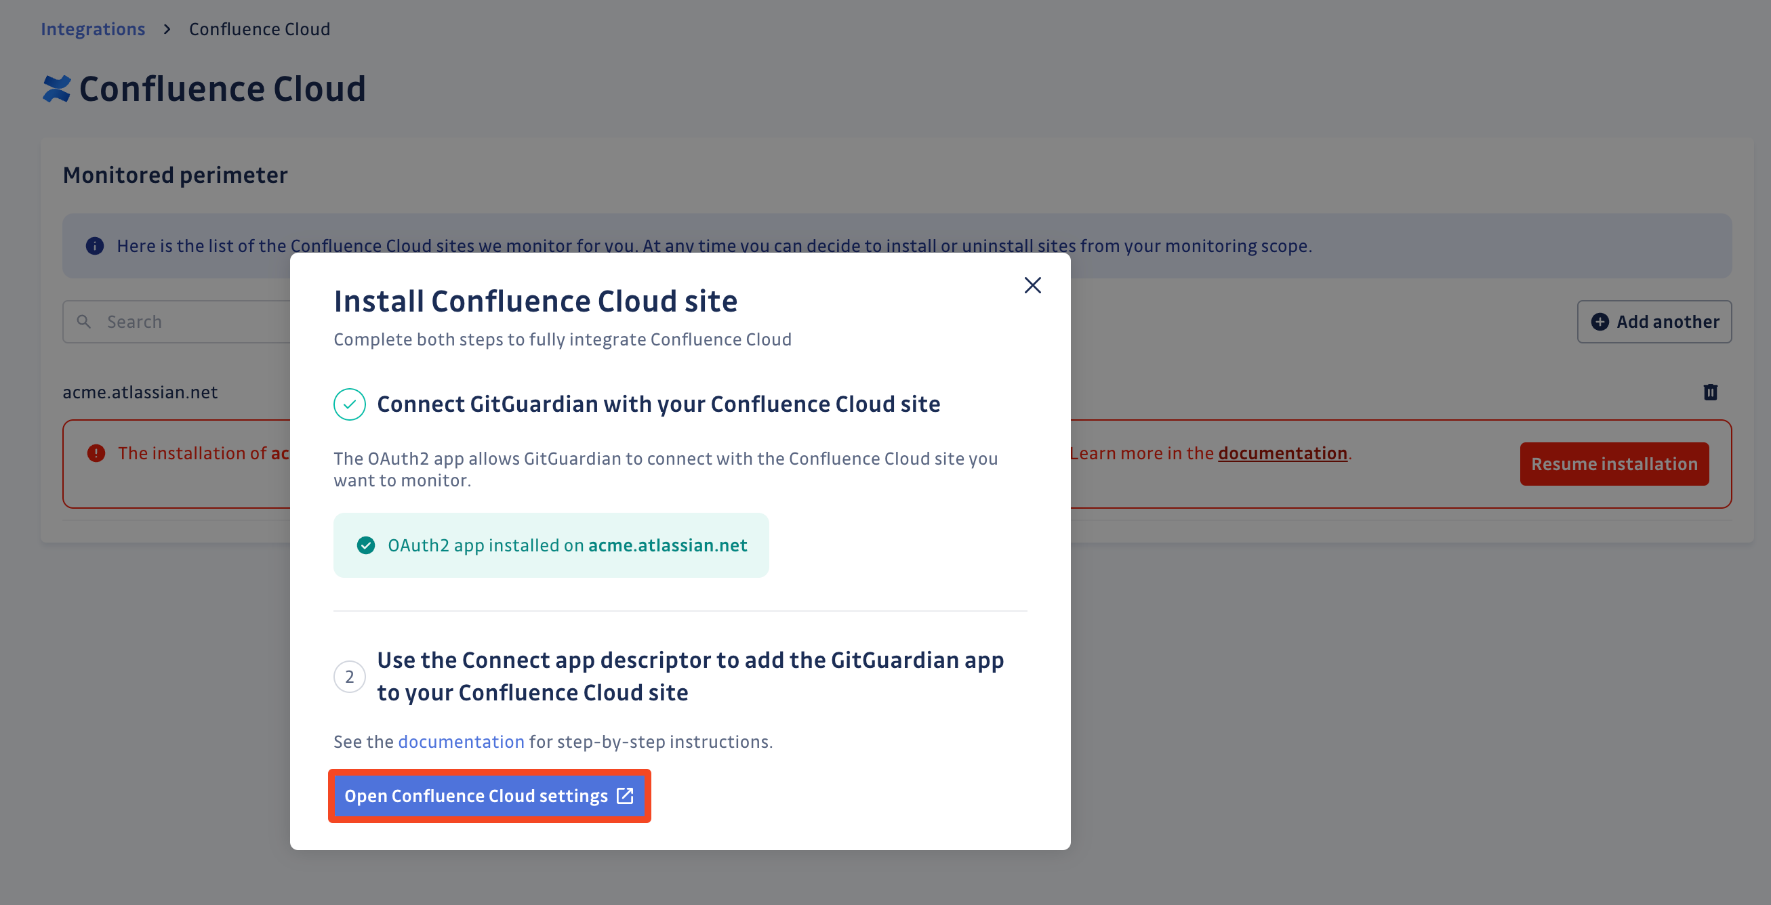Click the Confluence logo beside the page title
Screen dimensions: 1771x905
pyautogui.click(x=56, y=89)
